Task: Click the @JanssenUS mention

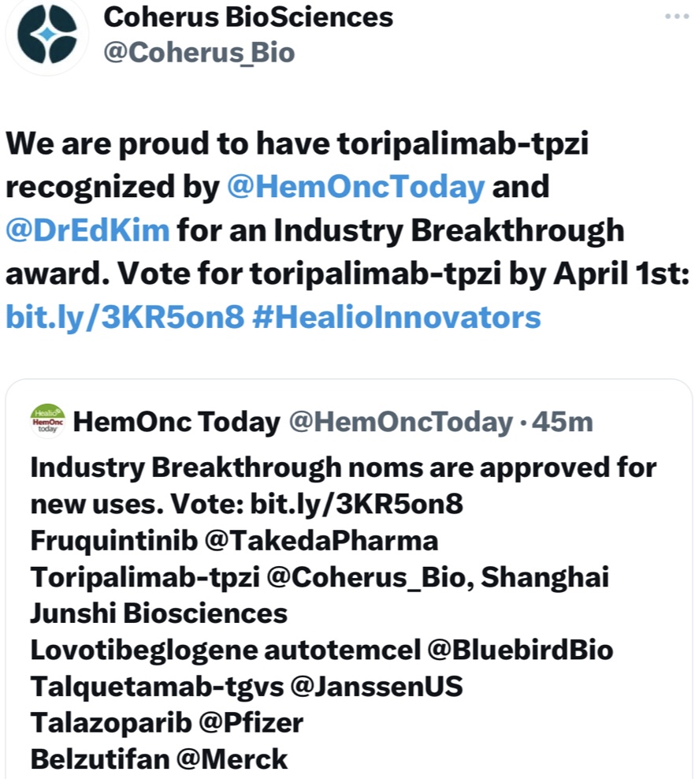Action: click(x=377, y=686)
